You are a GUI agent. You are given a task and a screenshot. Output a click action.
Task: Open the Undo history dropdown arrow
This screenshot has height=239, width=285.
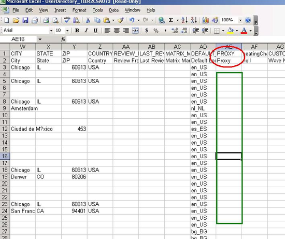[138, 20]
